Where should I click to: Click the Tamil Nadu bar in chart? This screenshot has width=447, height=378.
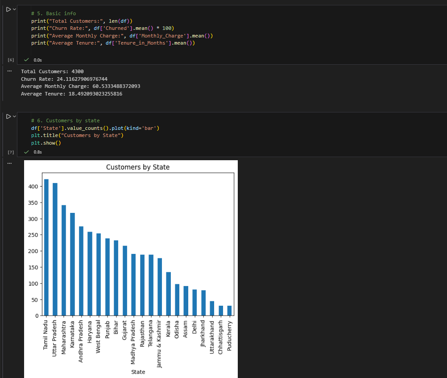(x=46, y=248)
